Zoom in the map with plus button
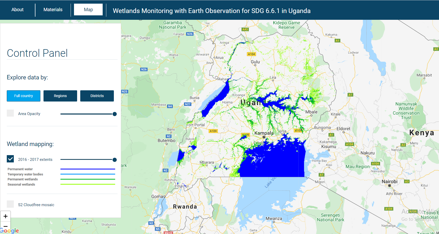The image size is (439, 234). 5,216
